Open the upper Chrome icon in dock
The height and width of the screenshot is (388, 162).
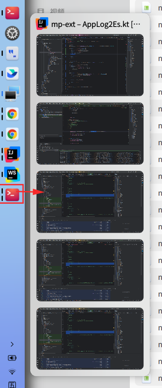[x=12, y=114]
